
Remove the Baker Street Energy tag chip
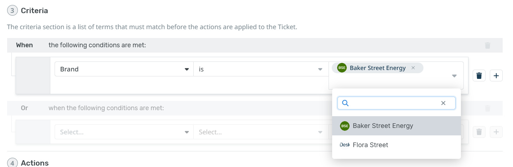(x=413, y=68)
